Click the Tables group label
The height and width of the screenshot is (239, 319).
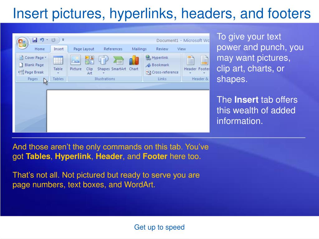(x=58, y=79)
